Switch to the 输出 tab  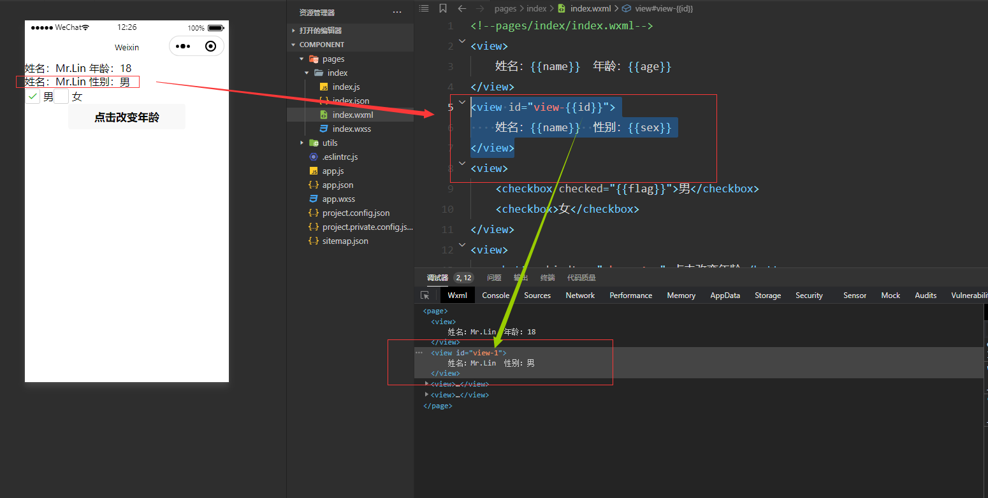point(521,278)
